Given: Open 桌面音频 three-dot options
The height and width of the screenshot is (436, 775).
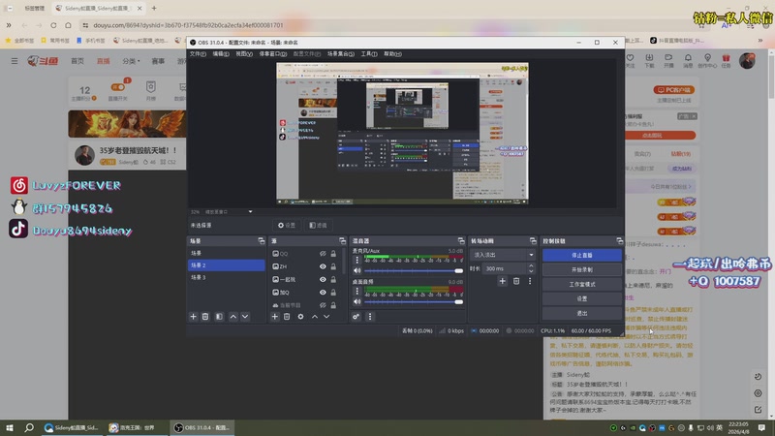Looking at the screenshot, I should (357, 292).
